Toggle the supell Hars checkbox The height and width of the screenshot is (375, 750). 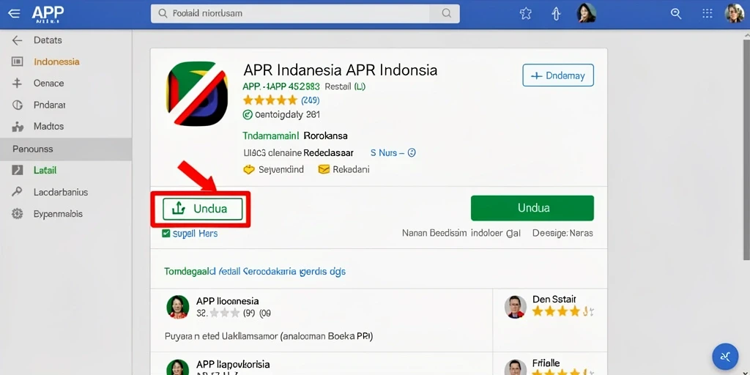[x=166, y=234]
